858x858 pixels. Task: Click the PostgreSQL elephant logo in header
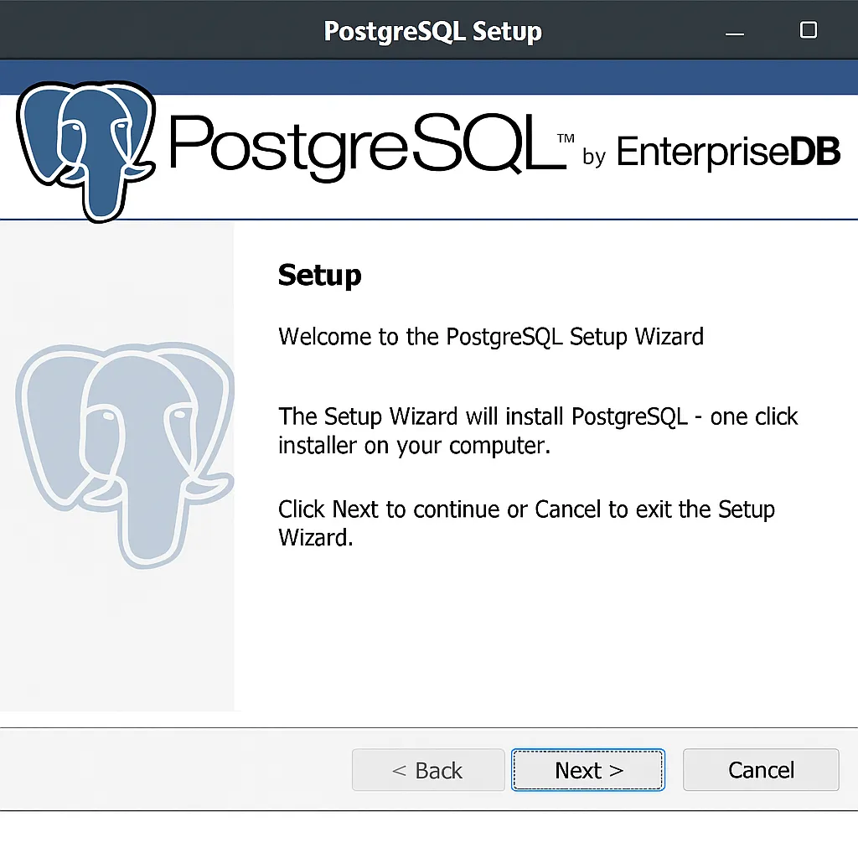pos(86,151)
